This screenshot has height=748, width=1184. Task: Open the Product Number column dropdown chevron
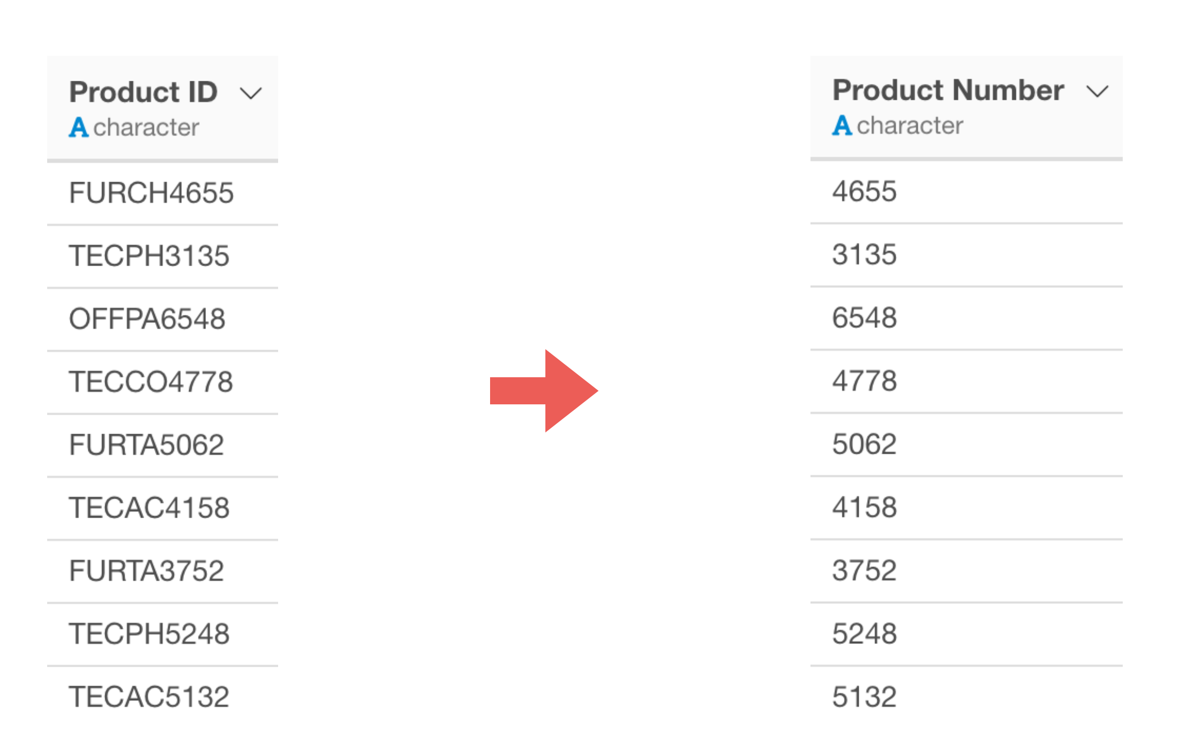click(1097, 92)
